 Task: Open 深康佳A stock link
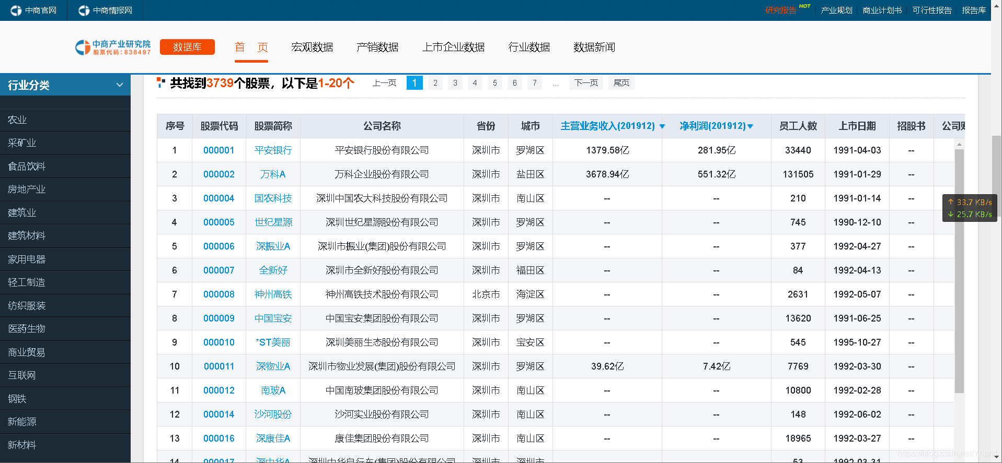(273, 438)
